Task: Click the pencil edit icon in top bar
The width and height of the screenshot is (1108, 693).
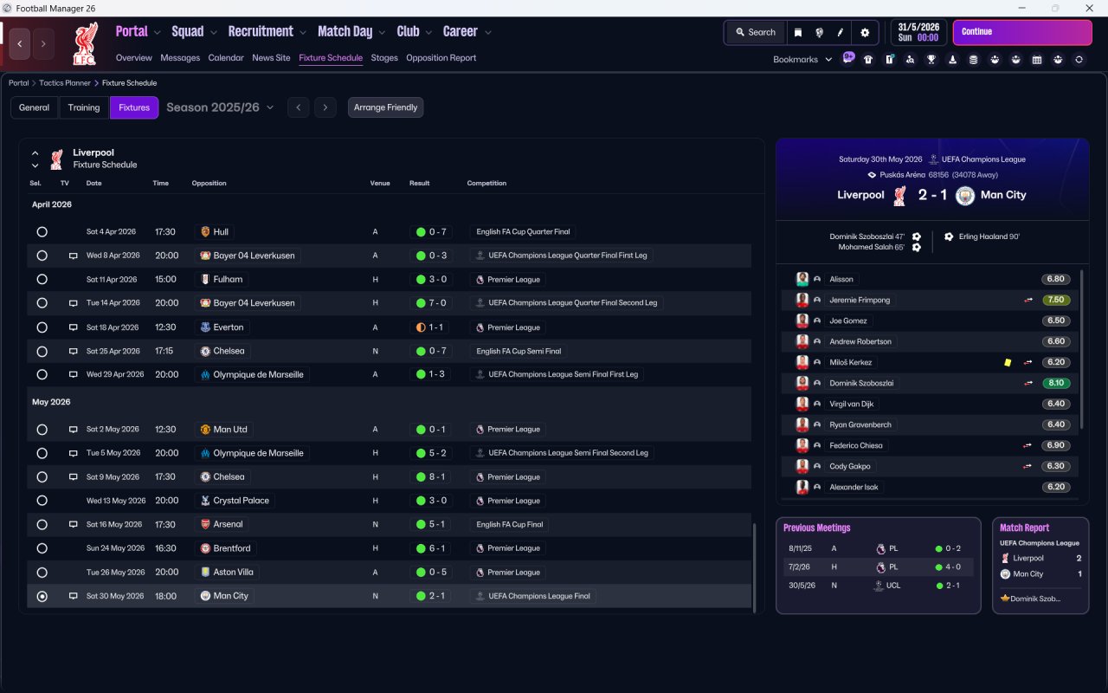Action: [840, 32]
